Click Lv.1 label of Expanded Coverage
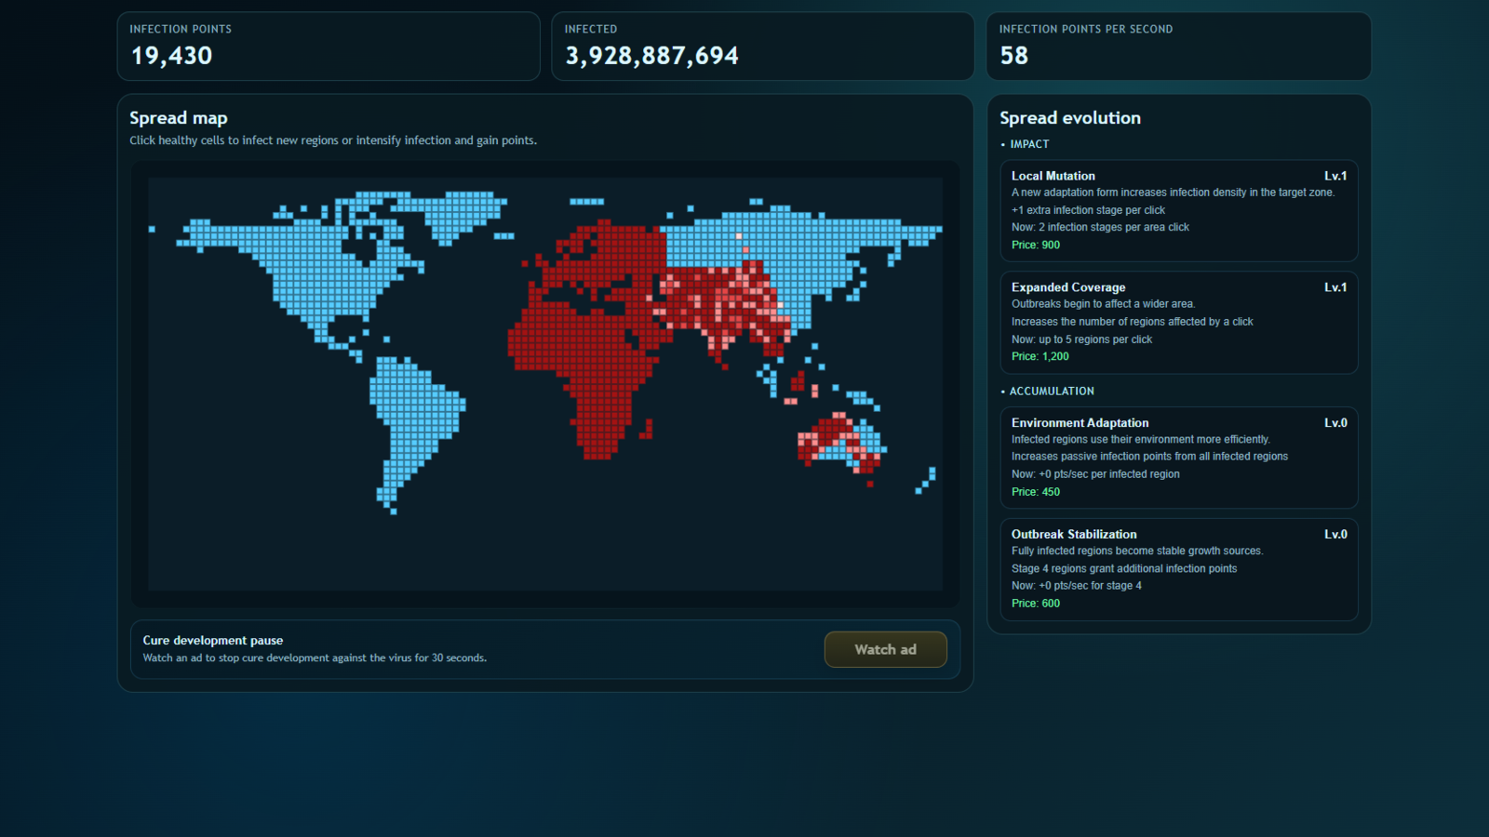The width and height of the screenshot is (1489, 837). [1335, 287]
